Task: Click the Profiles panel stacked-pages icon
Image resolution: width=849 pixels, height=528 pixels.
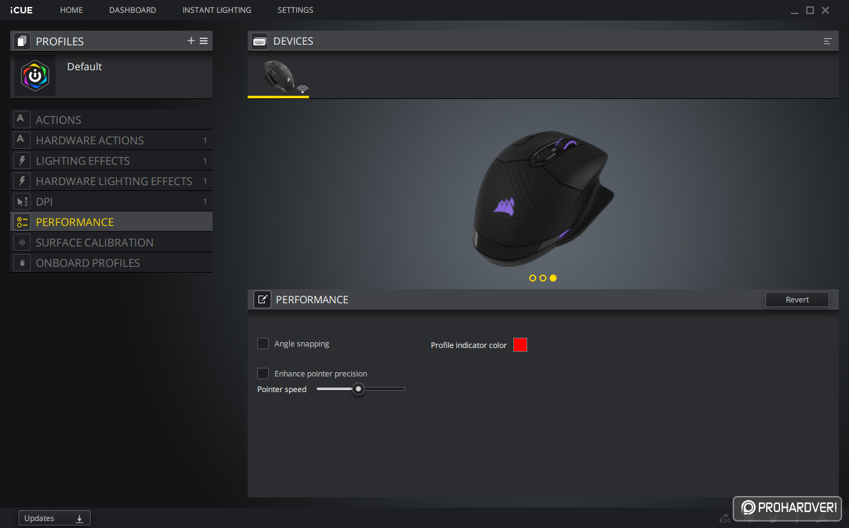Action: (22, 41)
